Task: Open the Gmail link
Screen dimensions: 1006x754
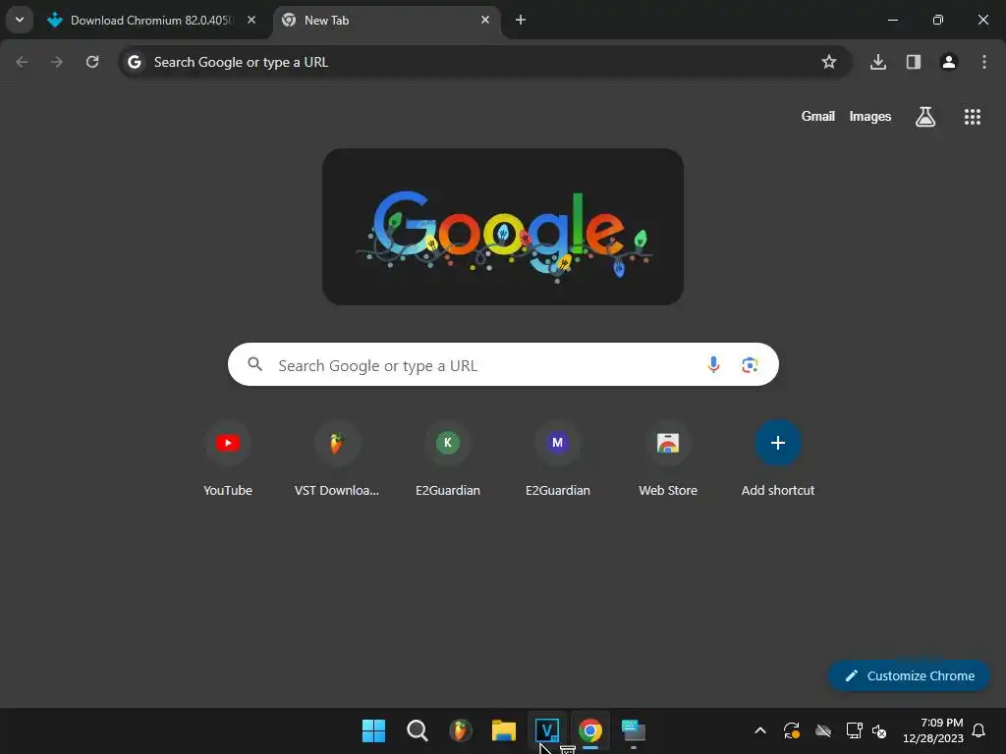Action: 818,117
